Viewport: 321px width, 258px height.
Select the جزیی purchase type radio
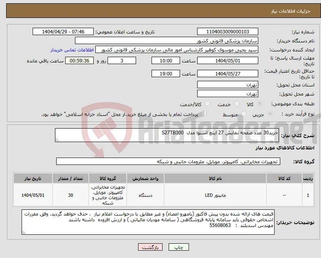(270, 114)
